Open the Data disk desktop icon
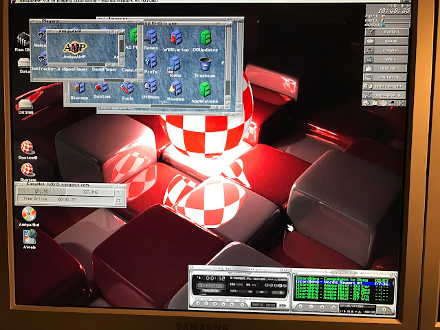The image size is (440, 330). click(24, 65)
